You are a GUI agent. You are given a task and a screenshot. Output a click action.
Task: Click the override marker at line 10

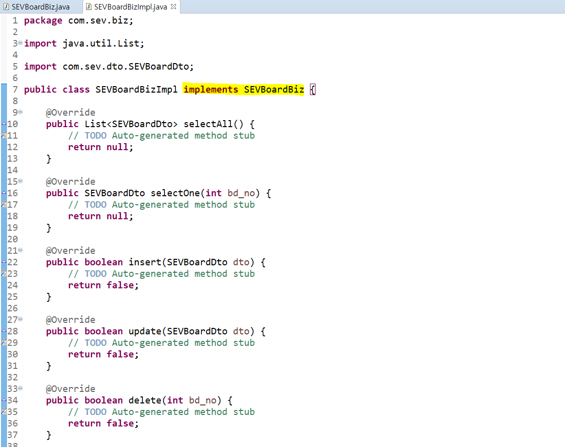[x=4, y=124]
